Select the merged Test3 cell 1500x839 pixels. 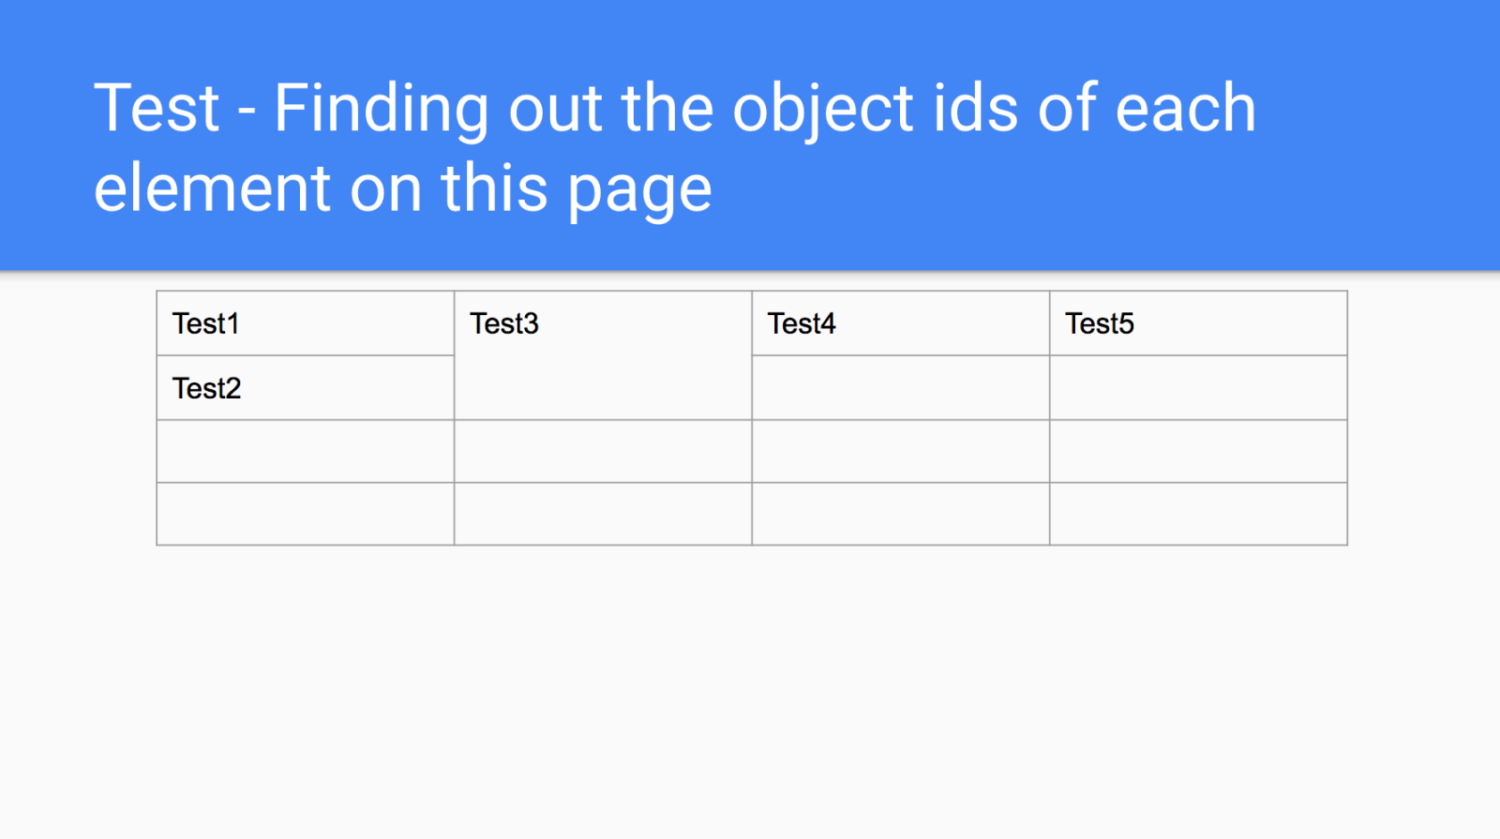pyautogui.click(x=603, y=355)
